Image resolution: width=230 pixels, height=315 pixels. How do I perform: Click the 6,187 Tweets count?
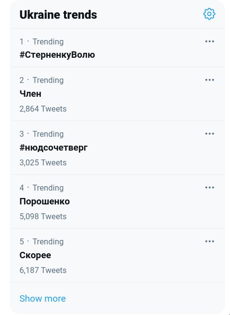43,271
